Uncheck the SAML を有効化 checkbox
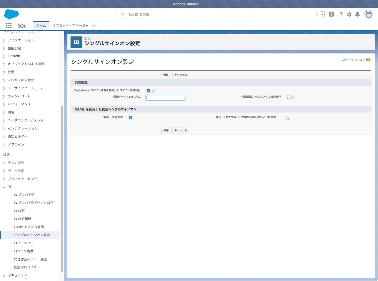This screenshot has height=281, width=378. (x=130, y=118)
